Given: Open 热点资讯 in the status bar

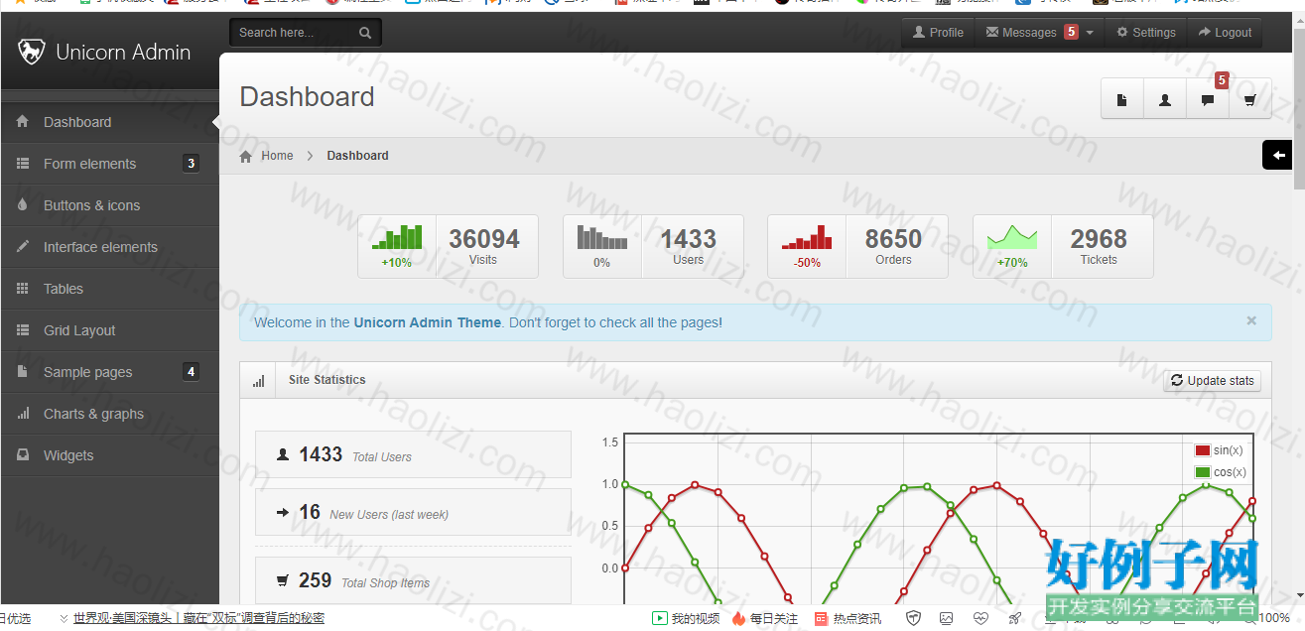Looking at the screenshot, I should pos(848,618).
